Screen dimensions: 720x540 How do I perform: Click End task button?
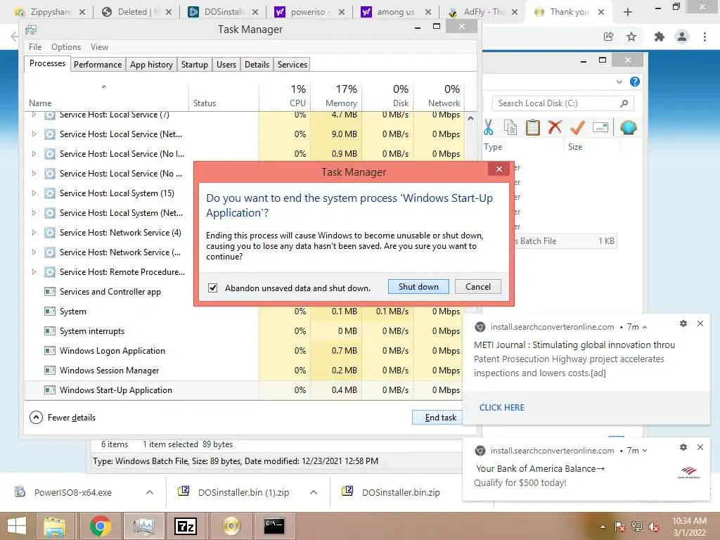(x=437, y=418)
